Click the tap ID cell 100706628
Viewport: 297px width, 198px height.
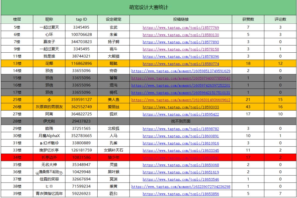click(x=81, y=34)
